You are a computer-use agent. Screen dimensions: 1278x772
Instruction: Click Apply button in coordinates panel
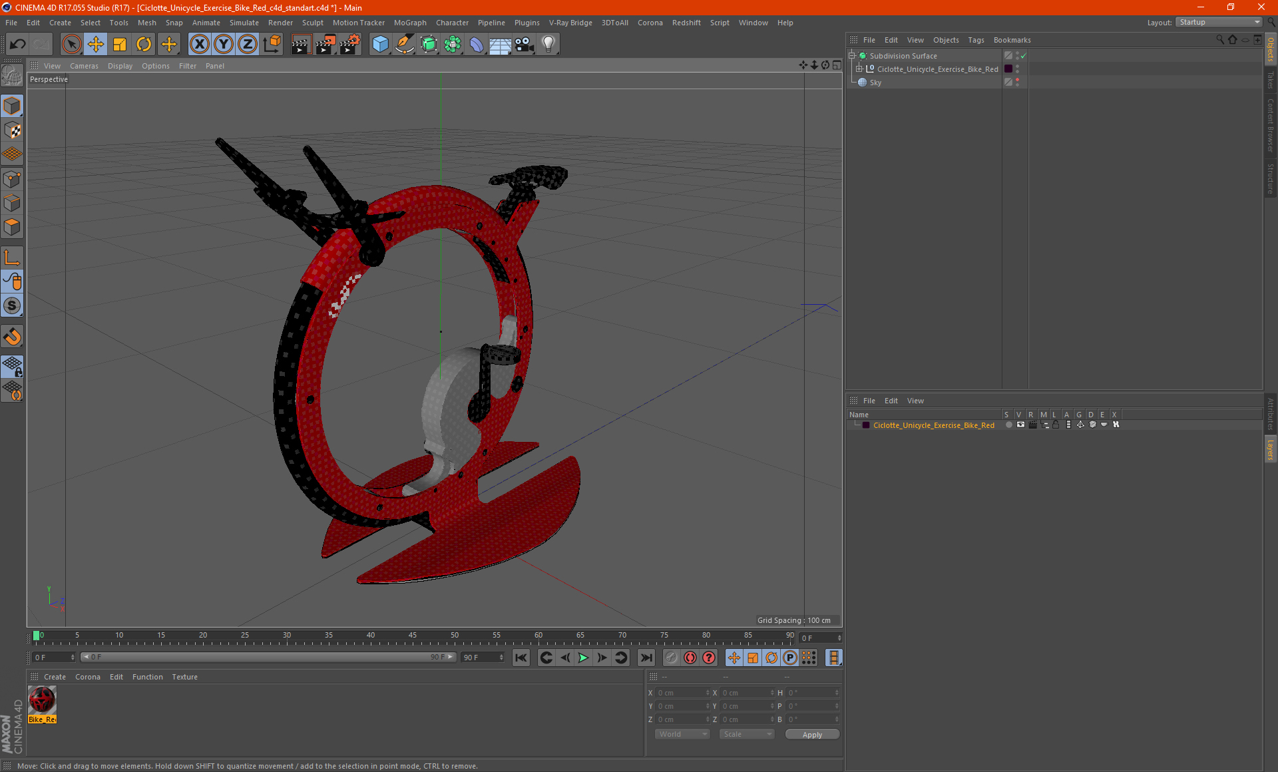pyautogui.click(x=808, y=735)
